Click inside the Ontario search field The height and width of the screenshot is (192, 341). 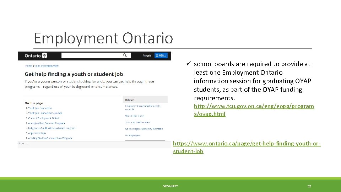coord(96,55)
